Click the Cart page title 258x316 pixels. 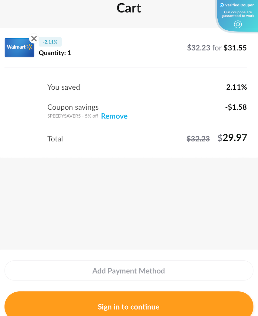point(129,8)
